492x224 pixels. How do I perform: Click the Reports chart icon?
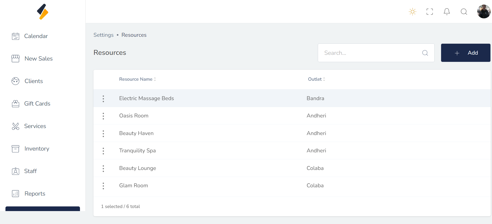(x=16, y=194)
